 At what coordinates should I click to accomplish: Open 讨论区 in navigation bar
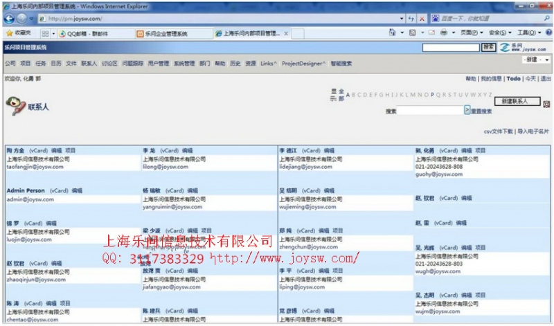click(109, 63)
